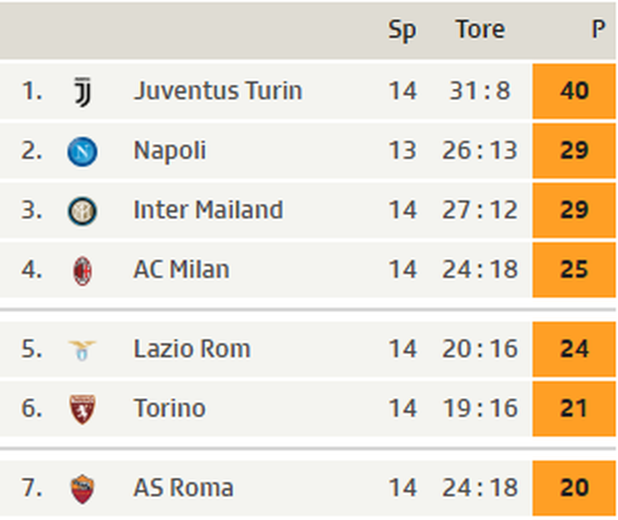
Task: Click the Tore column header
Action: pos(480,29)
